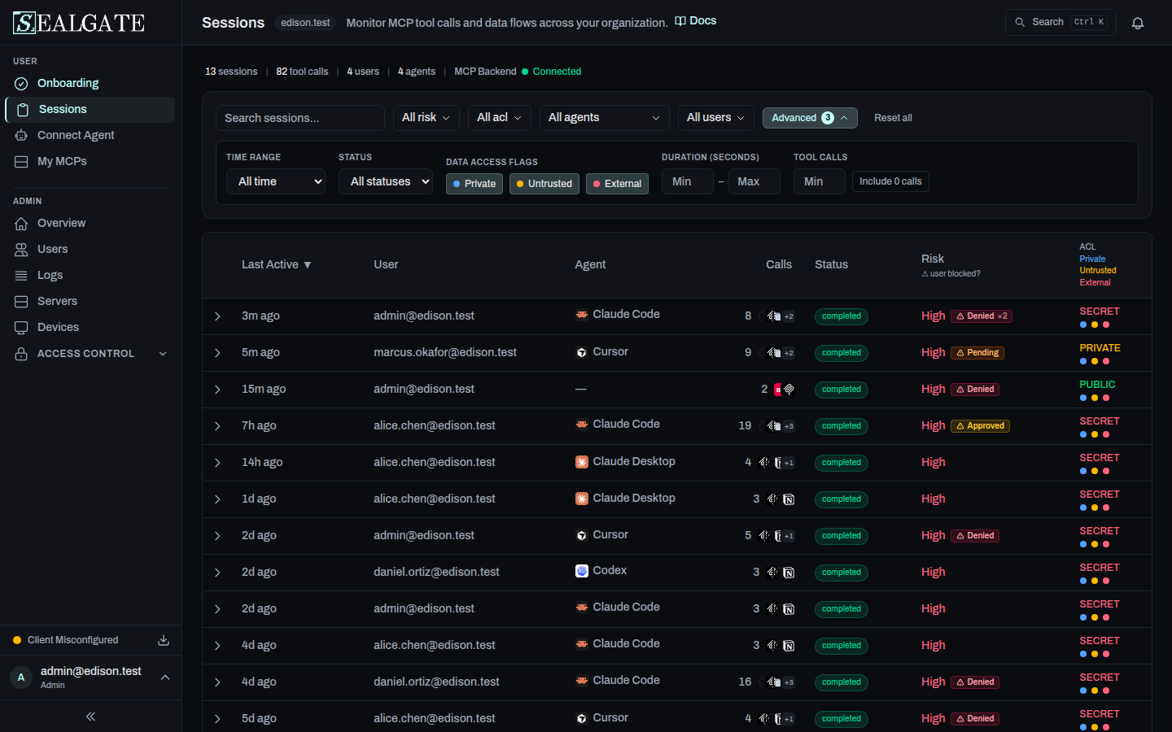
Task: Click the download icon beside Client Misconfigured
Action: tap(164, 640)
